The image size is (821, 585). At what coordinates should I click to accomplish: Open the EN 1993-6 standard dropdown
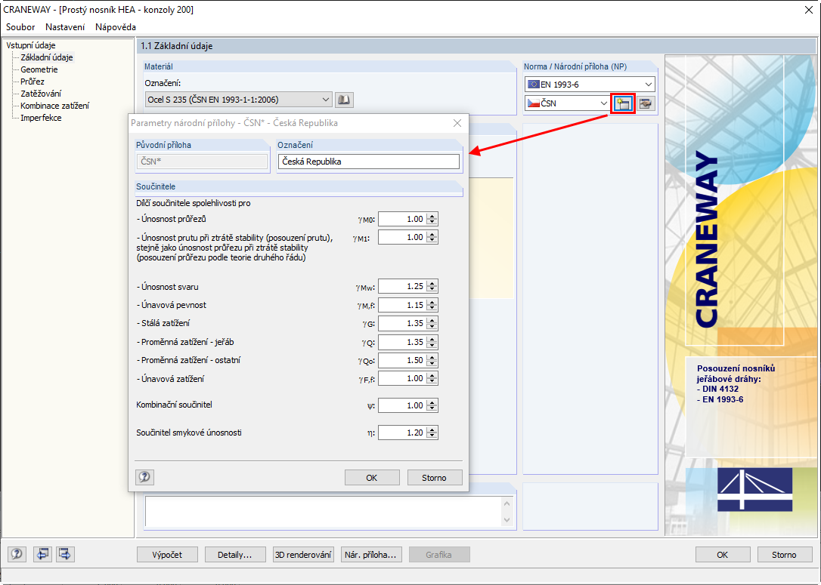click(590, 85)
